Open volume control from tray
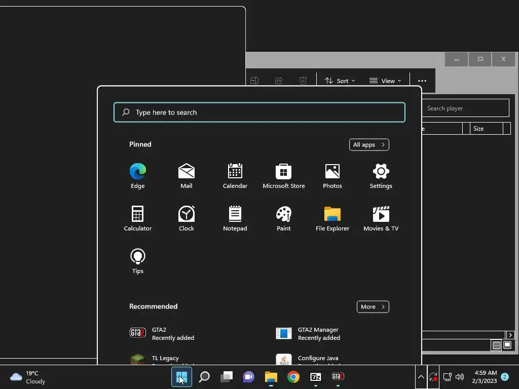The image size is (519, 389). [x=459, y=377]
